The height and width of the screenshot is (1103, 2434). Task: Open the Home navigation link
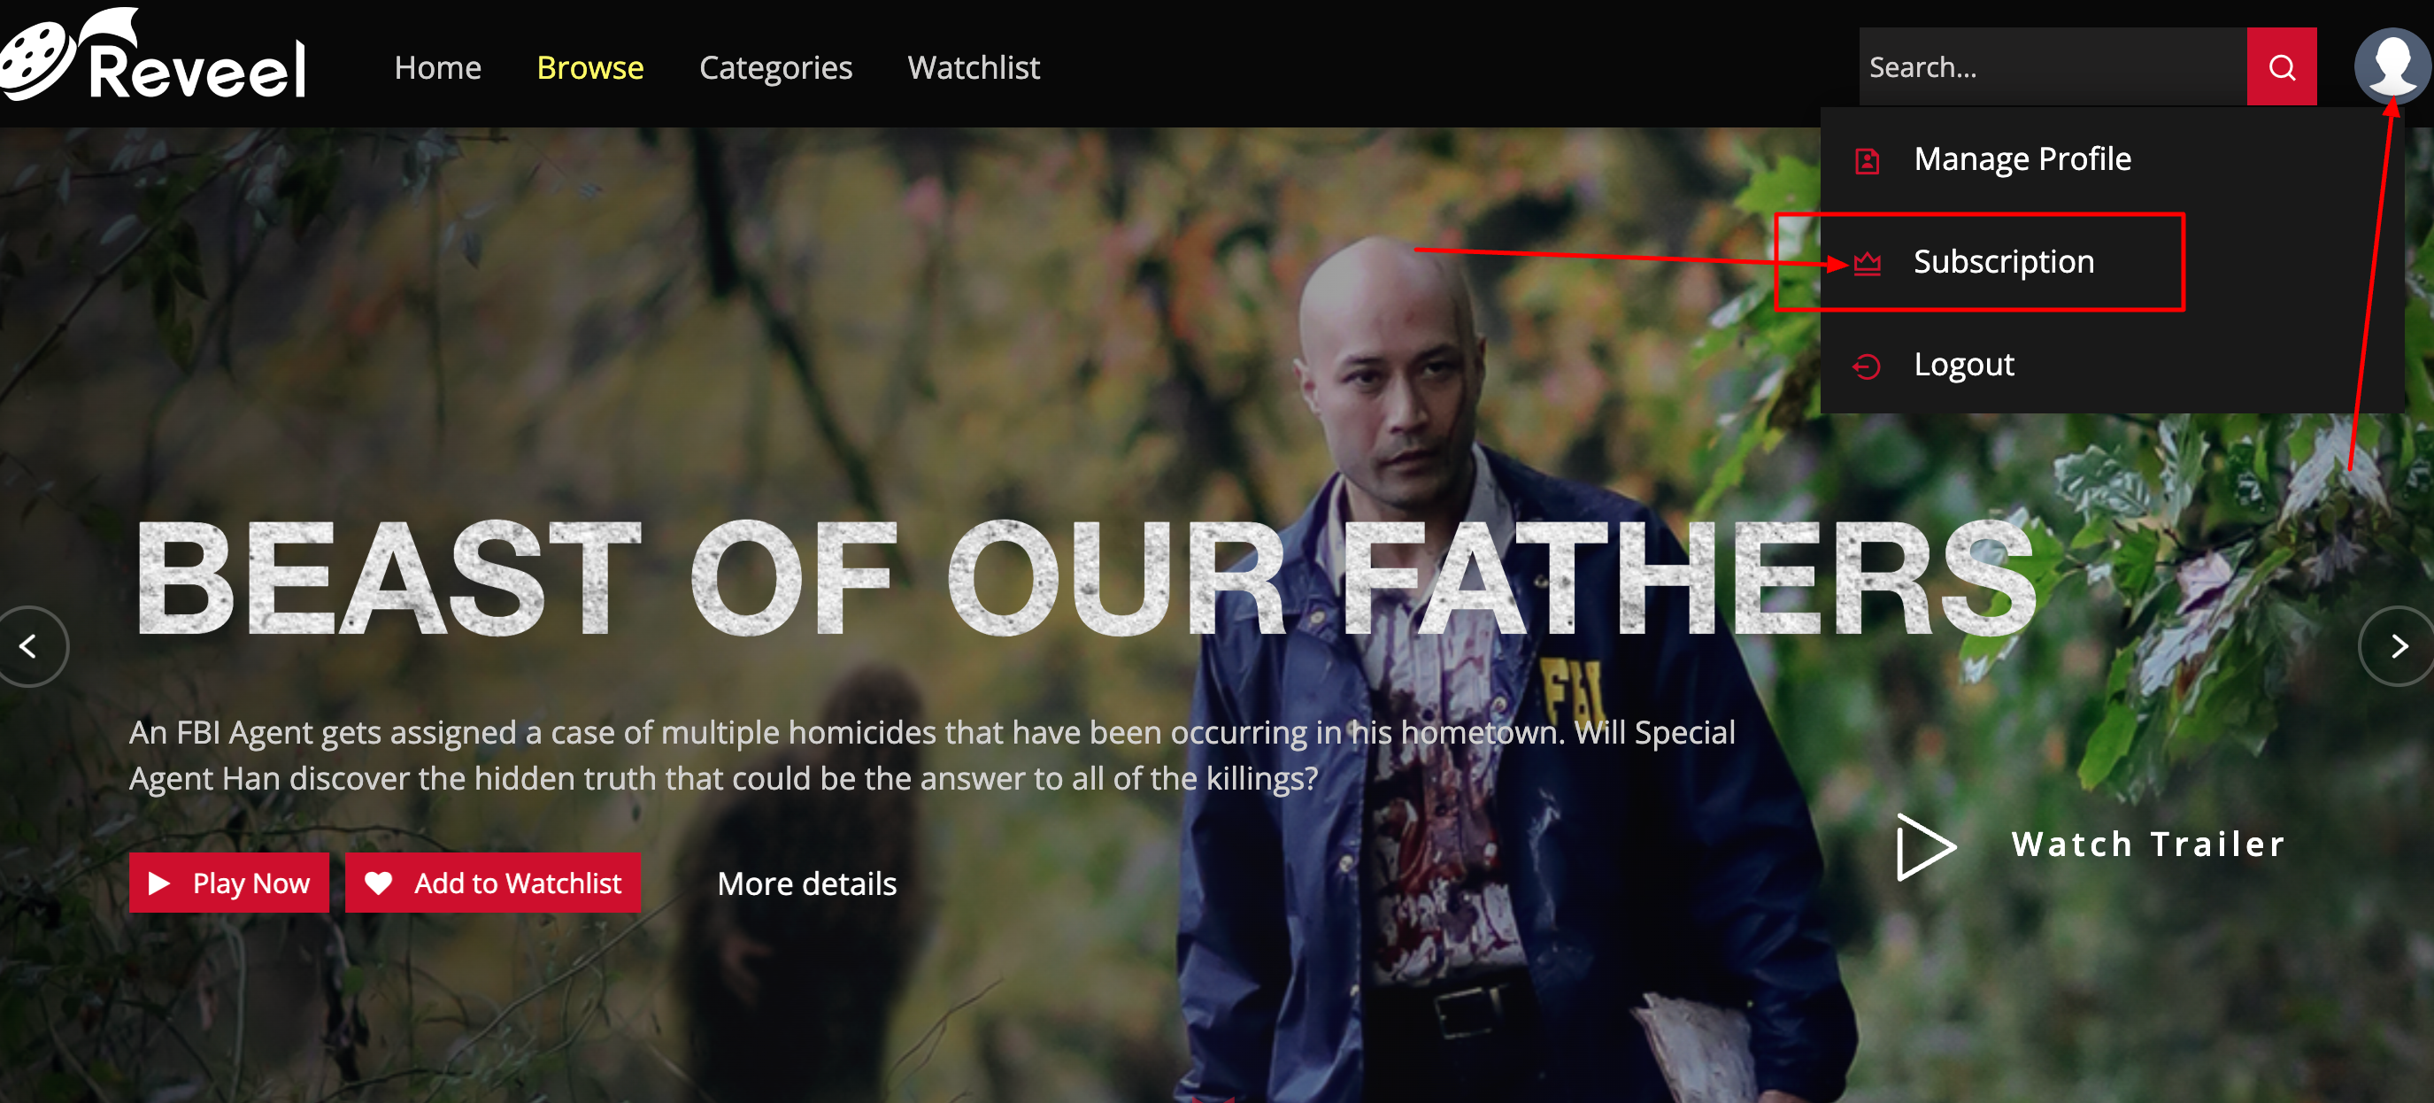point(437,67)
